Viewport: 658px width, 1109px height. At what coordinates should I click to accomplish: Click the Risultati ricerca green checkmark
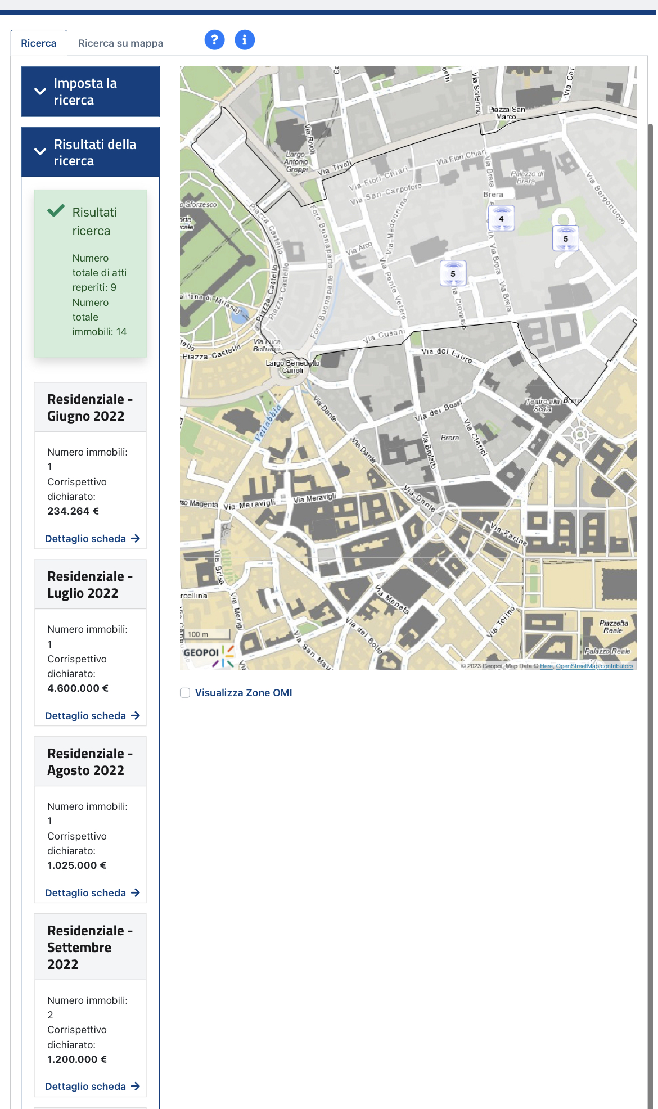click(x=56, y=211)
